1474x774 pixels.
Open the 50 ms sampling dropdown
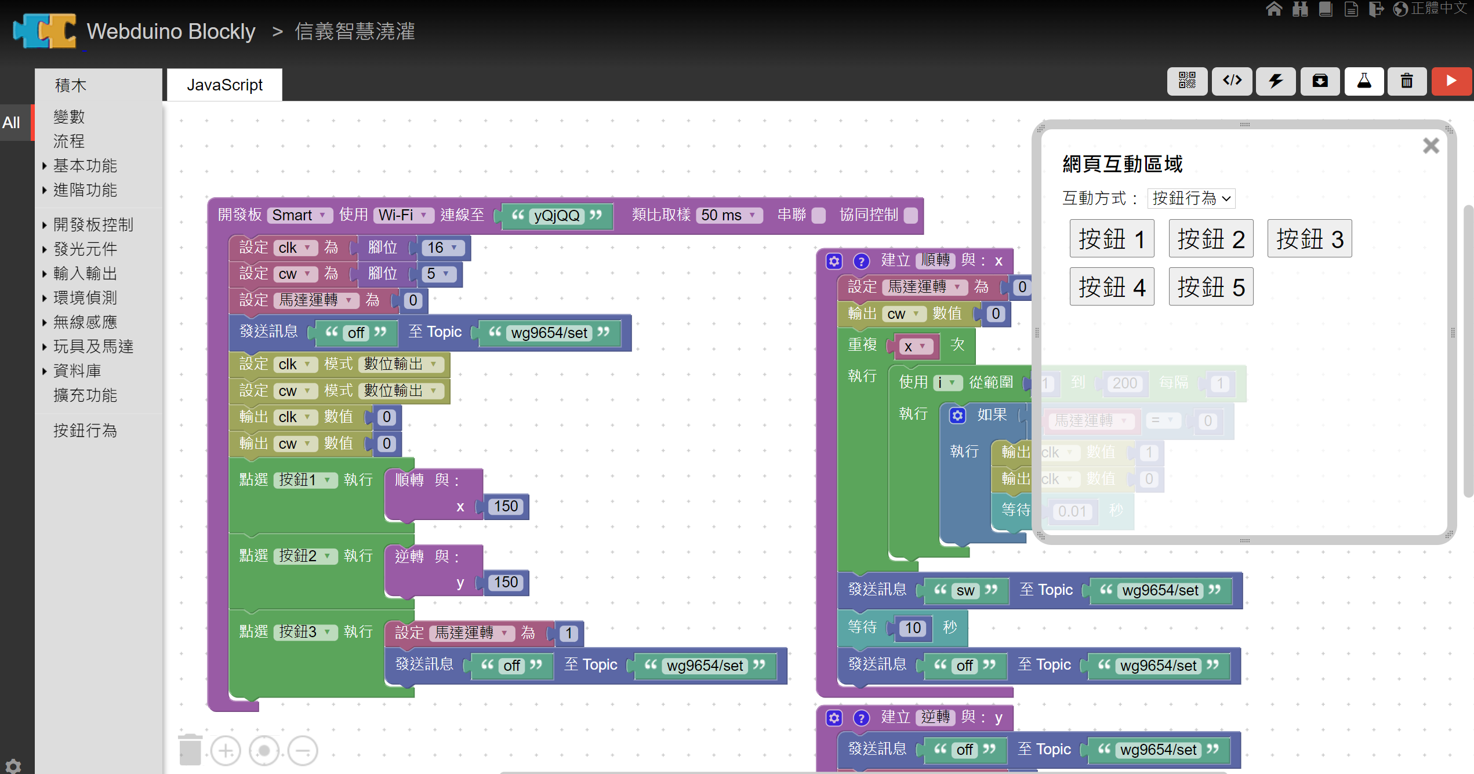coord(729,215)
